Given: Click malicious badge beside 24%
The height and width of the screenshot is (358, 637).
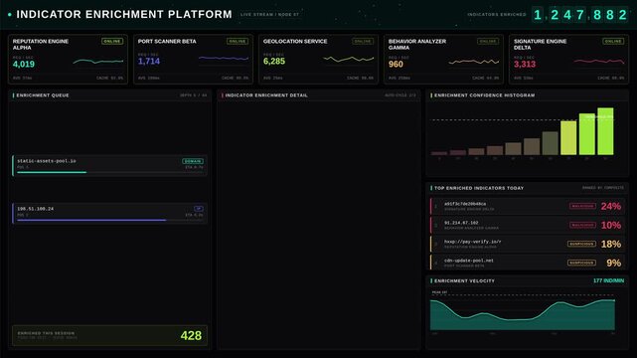Looking at the screenshot, I should [582, 206].
